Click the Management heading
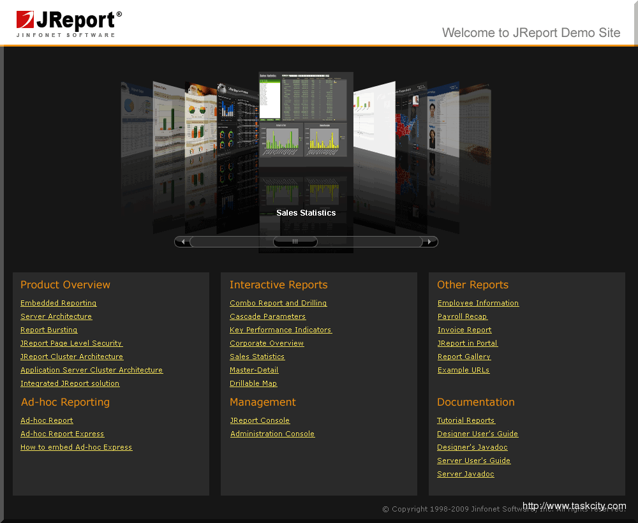The height and width of the screenshot is (523, 638). (x=262, y=402)
